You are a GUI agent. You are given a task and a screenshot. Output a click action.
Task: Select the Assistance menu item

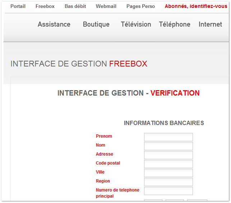(54, 24)
